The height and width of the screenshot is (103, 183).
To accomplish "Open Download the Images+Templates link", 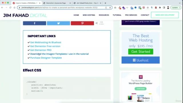I will (59, 54).
